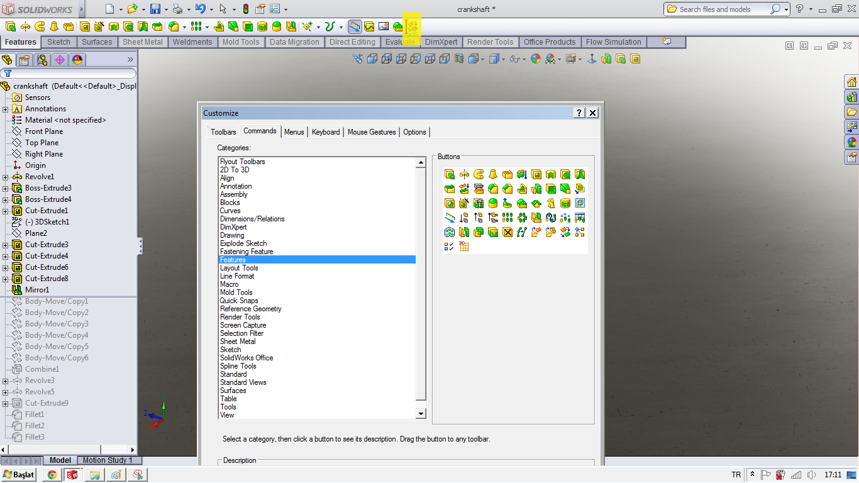Click the Chrome icon in the taskbar
This screenshot has width=859, height=483.
52,475
